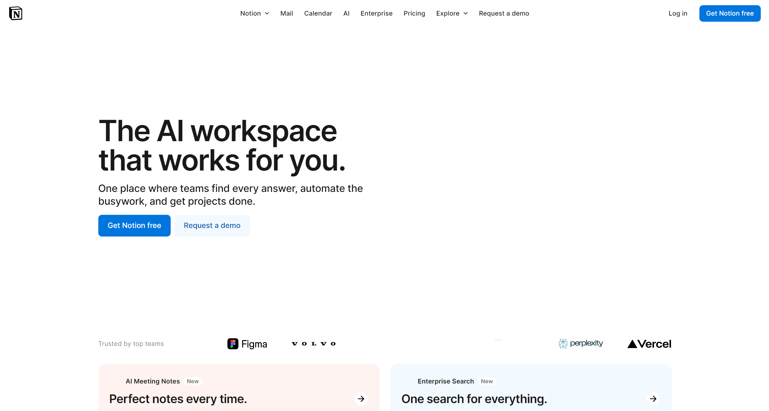Click the Enterprise Search label
This screenshot has height=411, width=769.
pos(446,381)
